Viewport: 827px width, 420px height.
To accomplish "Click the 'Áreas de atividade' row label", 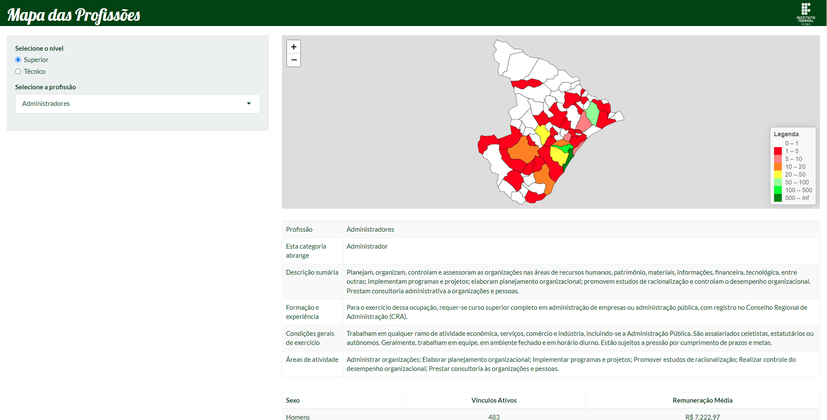I will coord(312,360).
